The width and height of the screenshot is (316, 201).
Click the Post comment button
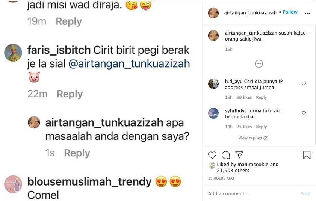(x=305, y=194)
